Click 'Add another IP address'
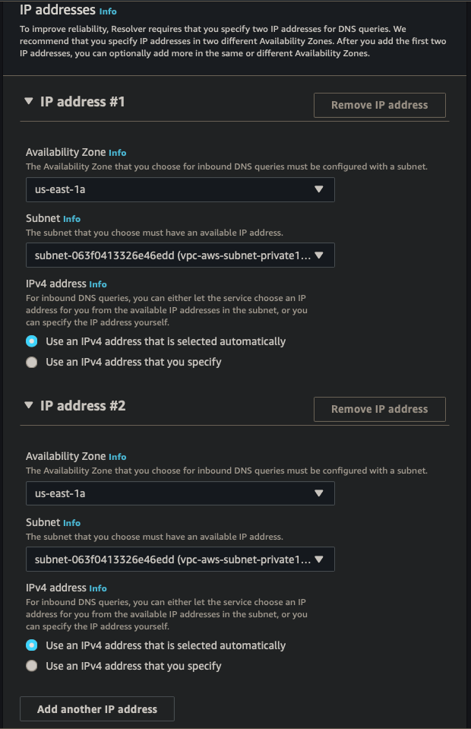471x729 pixels. (96, 708)
